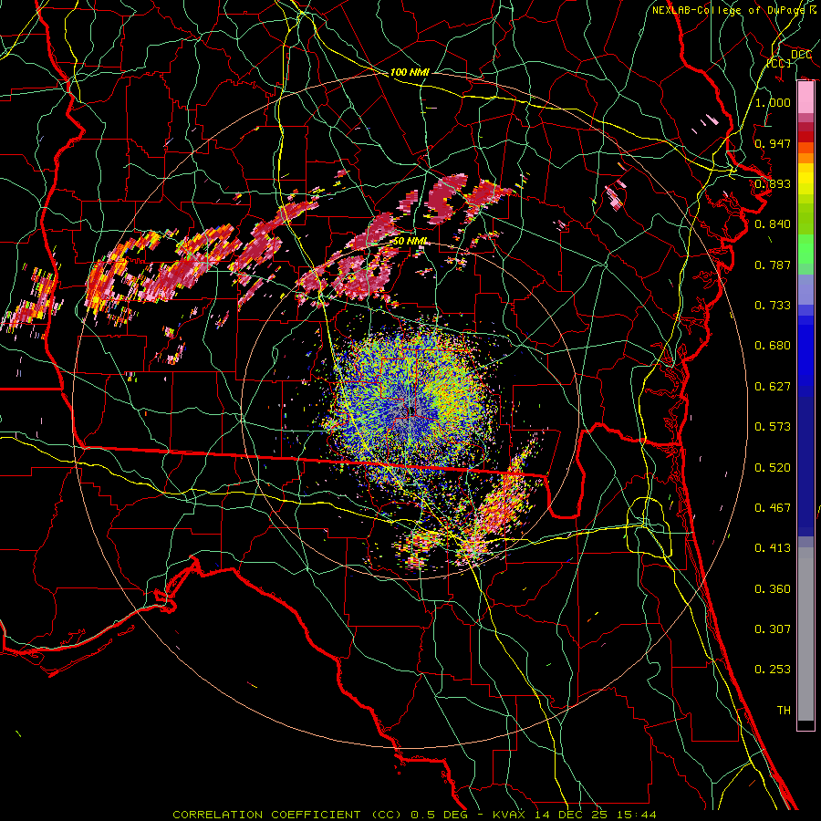This screenshot has width=821, height=821.
Task: Select the 0.733 legend value
Action: pyautogui.click(x=773, y=306)
